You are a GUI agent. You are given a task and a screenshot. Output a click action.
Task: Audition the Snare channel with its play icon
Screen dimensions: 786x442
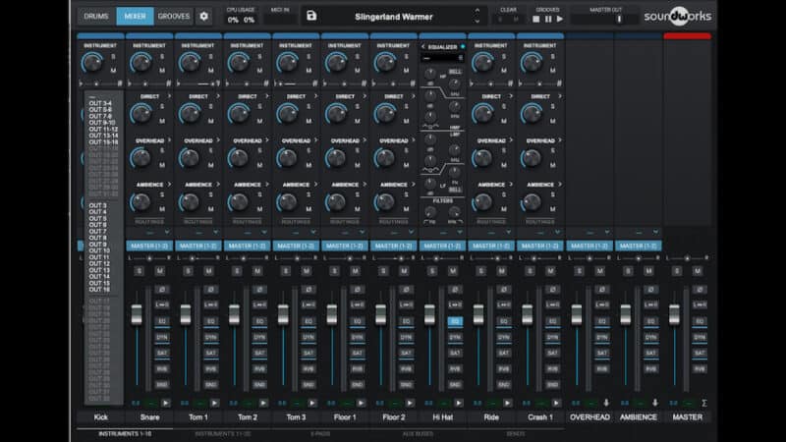166,403
